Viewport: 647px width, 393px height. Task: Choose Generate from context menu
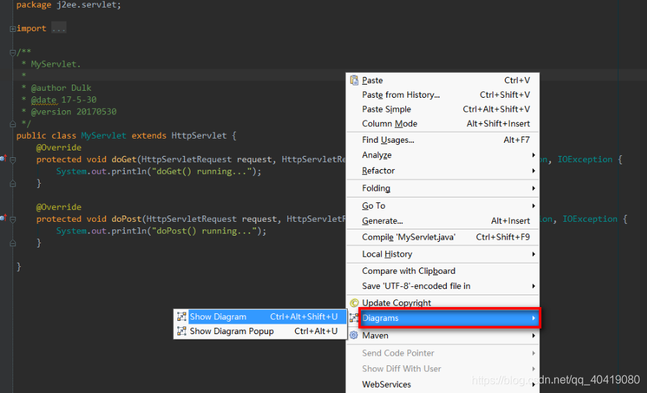pyautogui.click(x=443, y=221)
